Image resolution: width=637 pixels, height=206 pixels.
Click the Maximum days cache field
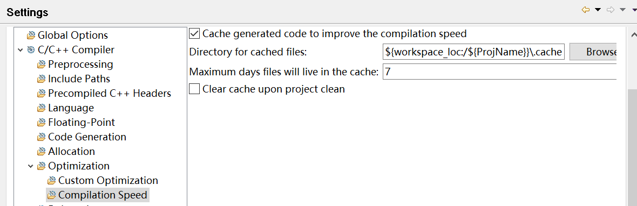pos(500,73)
